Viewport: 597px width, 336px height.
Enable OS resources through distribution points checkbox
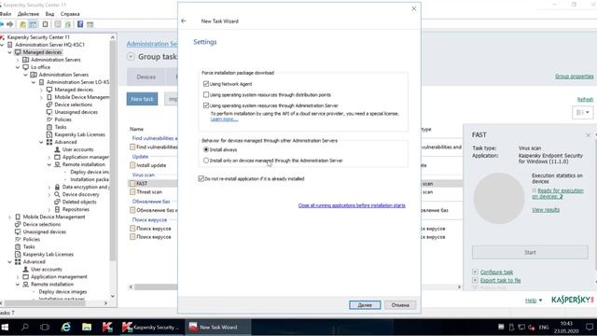pyautogui.click(x=206, y=94)
